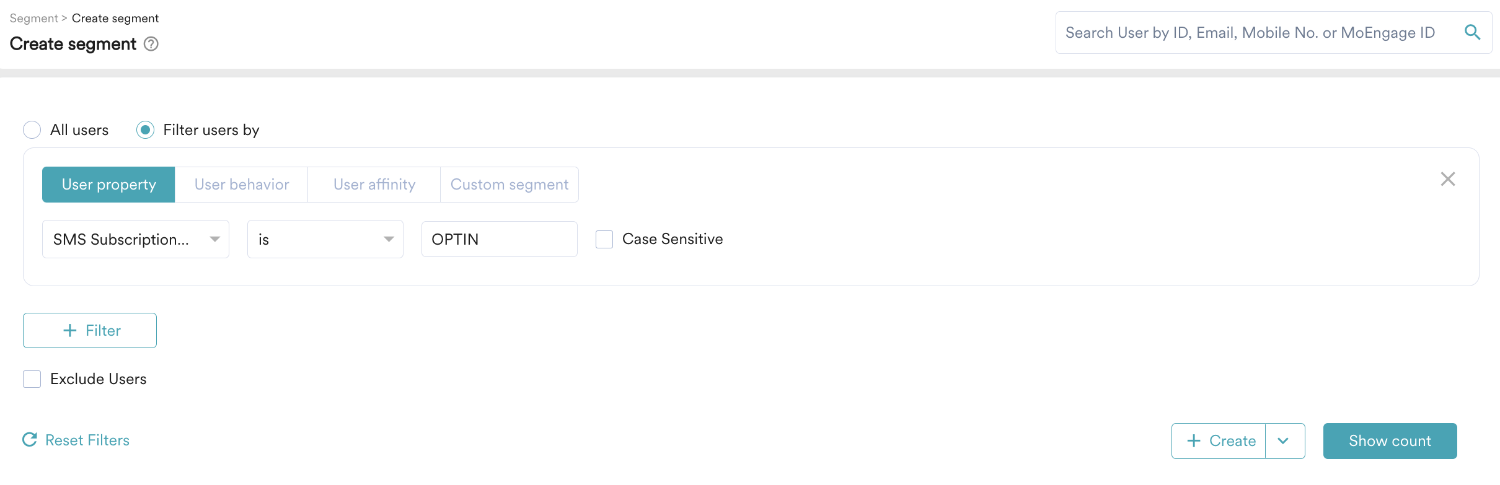Screen dimensions: 1500x485
Task: Expand the Create button dropdown arrow
Action: (1284, 441)
